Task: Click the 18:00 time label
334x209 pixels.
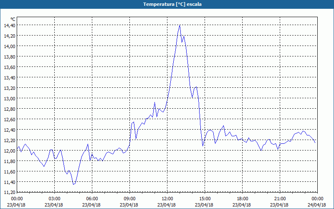Action: point(242,199)
